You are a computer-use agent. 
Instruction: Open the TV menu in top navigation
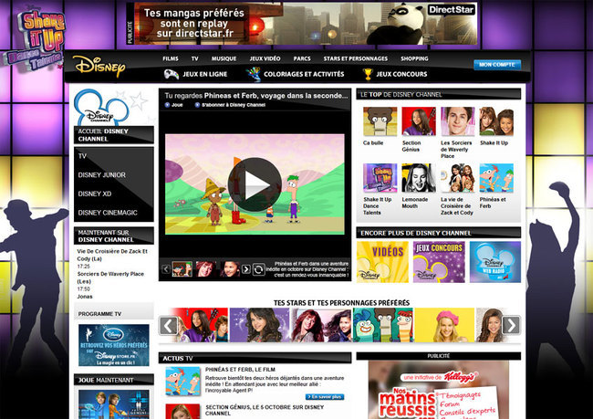(x=194, y=58)
